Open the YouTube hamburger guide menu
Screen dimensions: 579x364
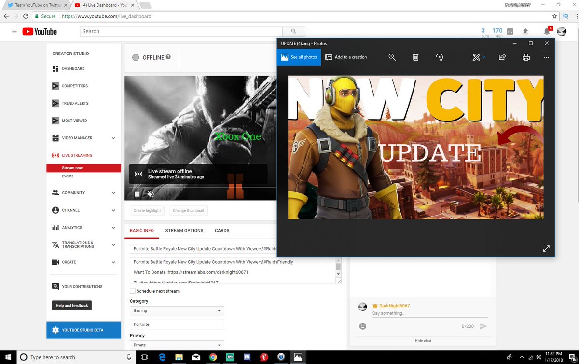click(14, 31)
